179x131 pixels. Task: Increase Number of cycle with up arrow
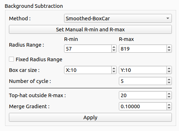pos(169,79)
